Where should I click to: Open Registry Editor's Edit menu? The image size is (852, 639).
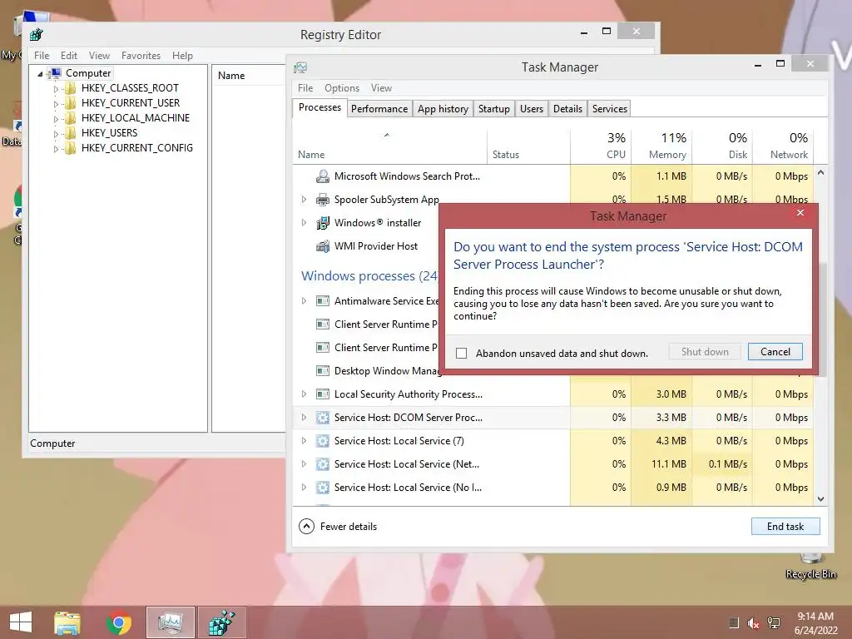(68, 56)
